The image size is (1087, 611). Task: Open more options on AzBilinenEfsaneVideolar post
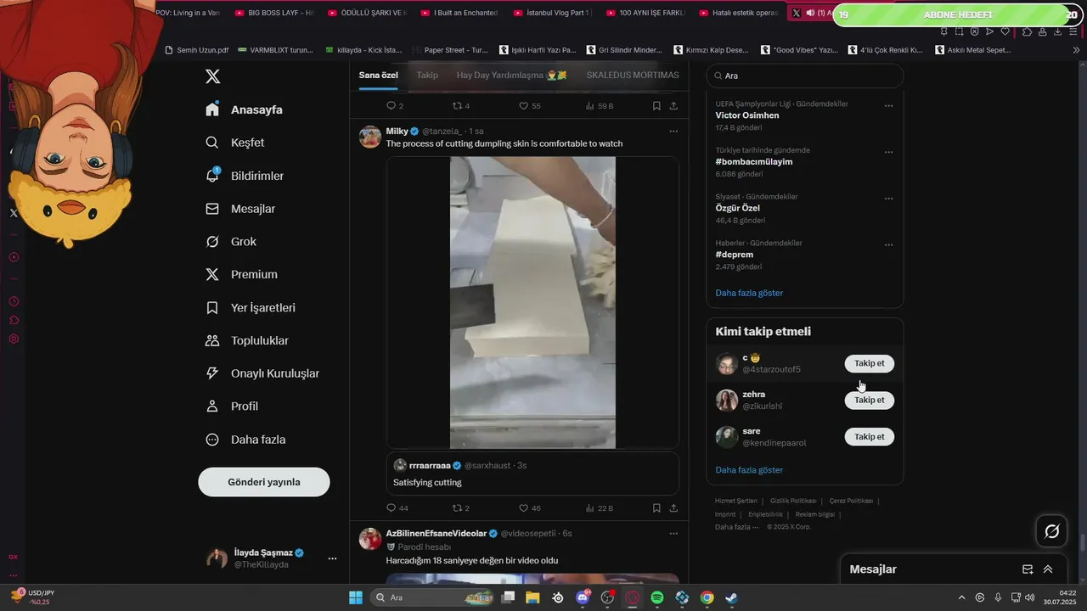673,534
